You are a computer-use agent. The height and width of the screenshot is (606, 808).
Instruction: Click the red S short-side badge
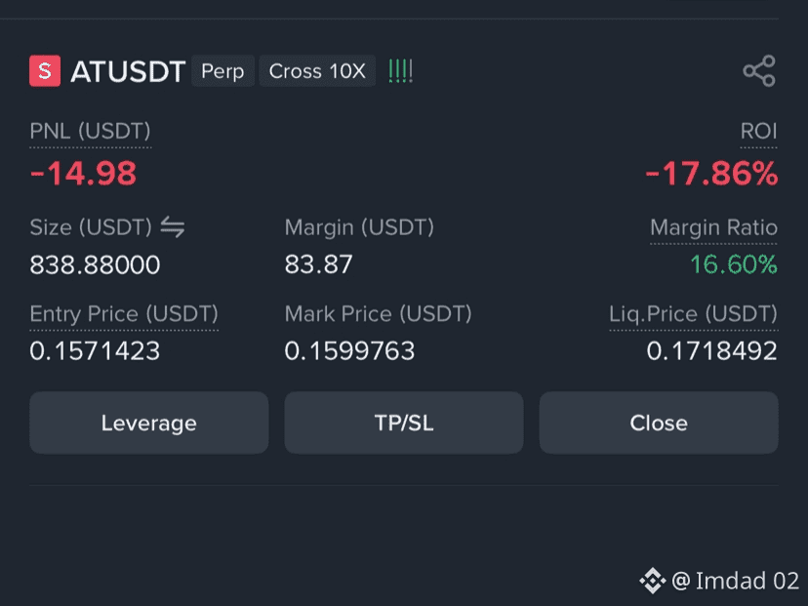[45, 70]
